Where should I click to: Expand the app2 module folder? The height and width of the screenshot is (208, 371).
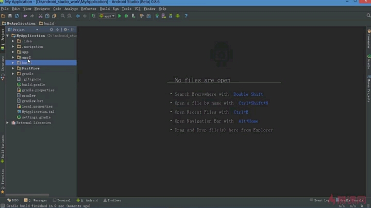(13, 58)
